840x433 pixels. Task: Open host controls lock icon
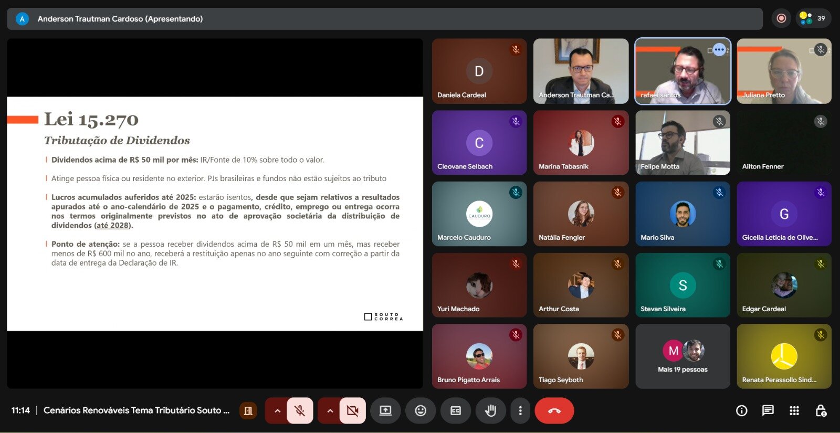coord(821,410)
